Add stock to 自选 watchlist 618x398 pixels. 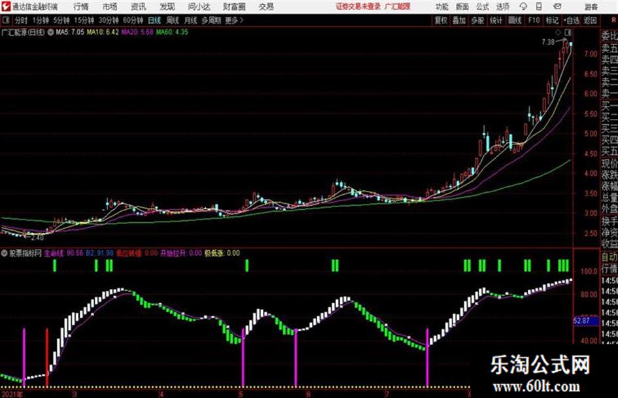(572, 20)
